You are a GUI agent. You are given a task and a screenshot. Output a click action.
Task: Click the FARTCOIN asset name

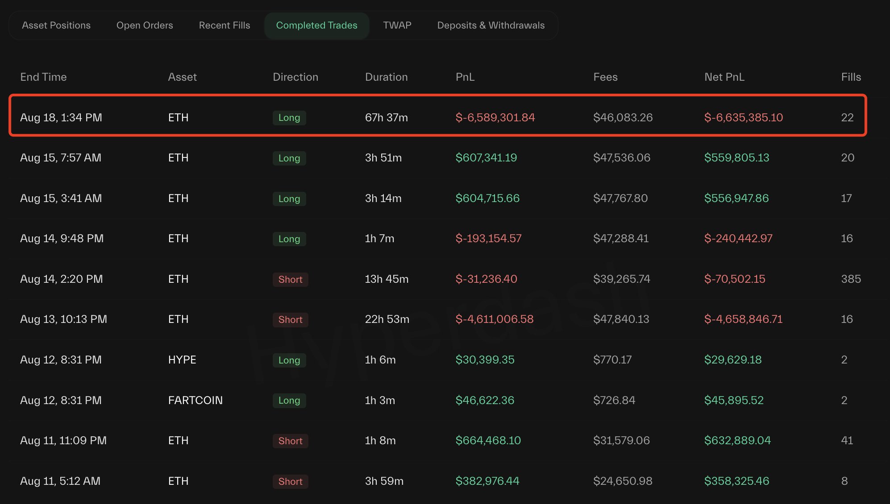[x=195, y=400]
